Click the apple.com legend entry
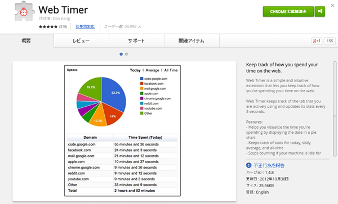Screen dimensions: 338x204 coord(149,93)
